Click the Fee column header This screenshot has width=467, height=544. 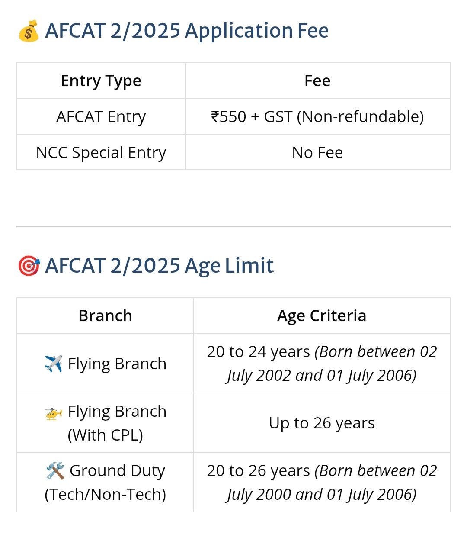(x=317, y=81)
